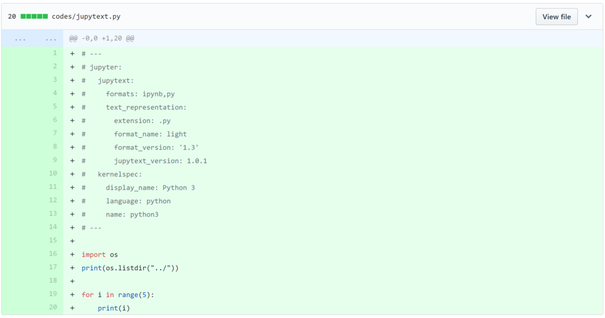Select line number 16
The image size is (605, 318).
[53, 254]
